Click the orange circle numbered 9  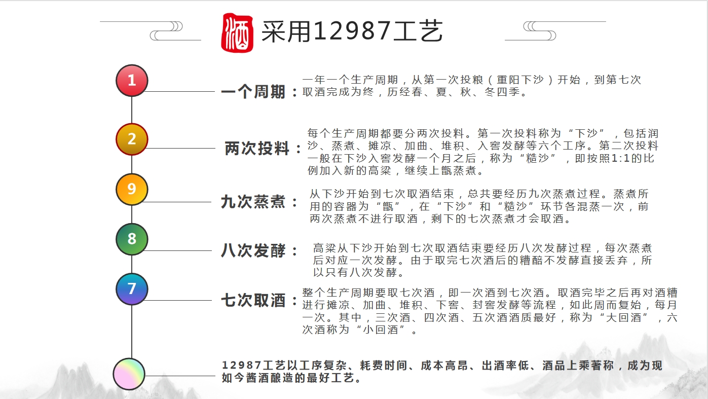132,189
